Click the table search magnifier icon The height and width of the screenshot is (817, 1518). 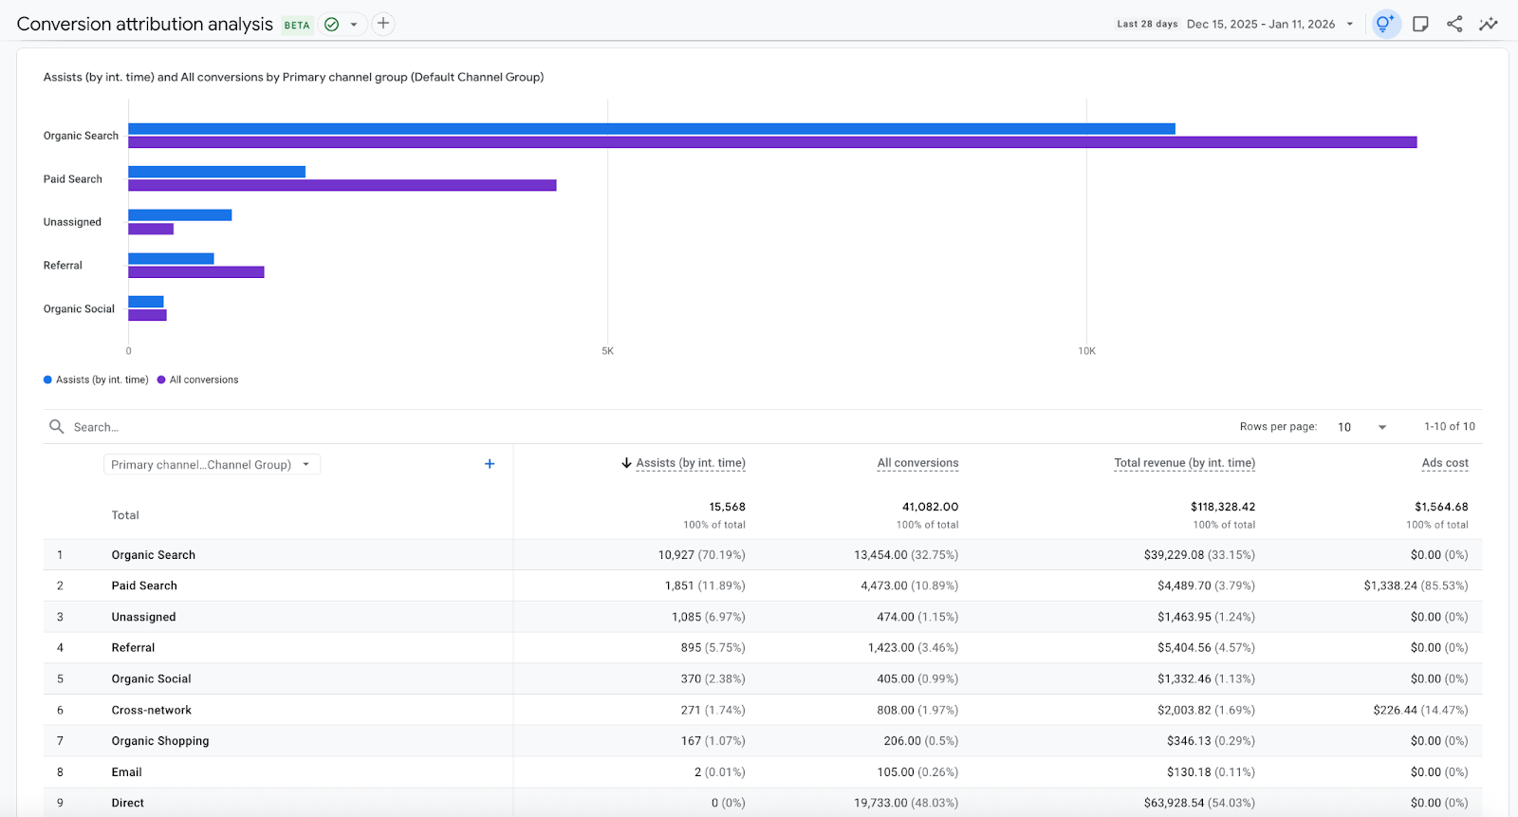[x=57, y=427]
